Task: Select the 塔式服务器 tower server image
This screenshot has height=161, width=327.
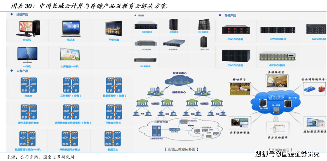Action: (173, 25)
